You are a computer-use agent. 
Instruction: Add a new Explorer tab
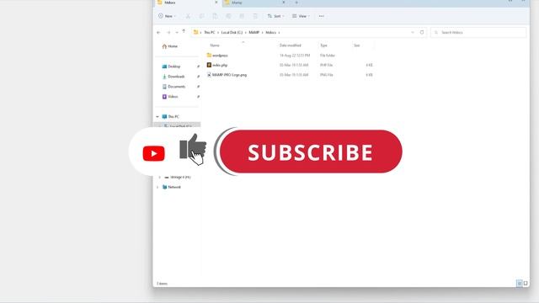[x=296, y=3]
